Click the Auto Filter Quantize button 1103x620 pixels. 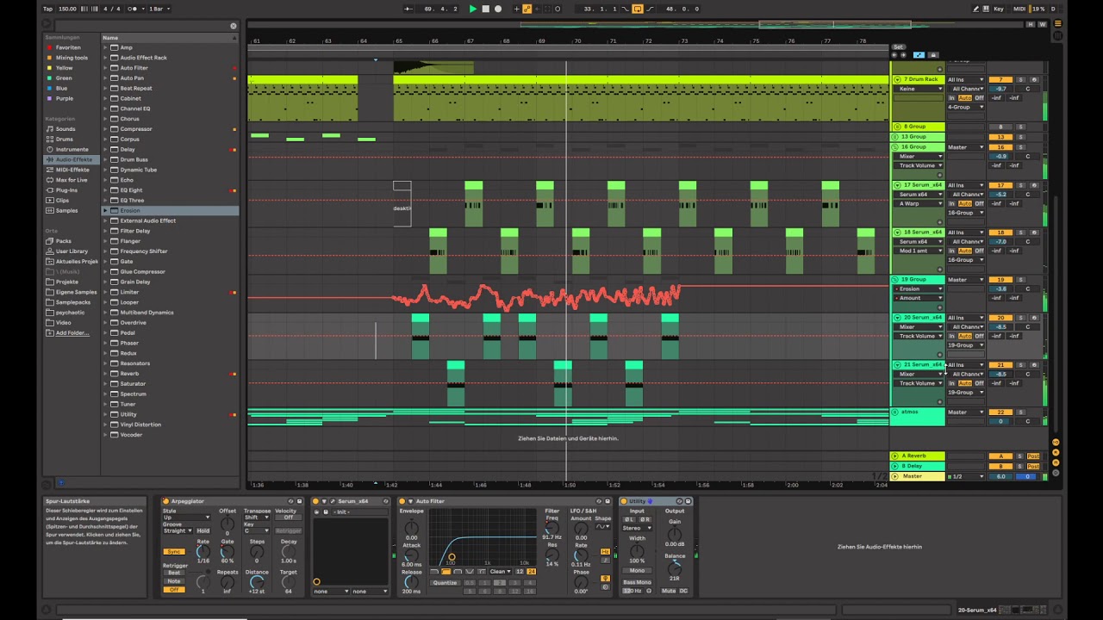(445, 582)
